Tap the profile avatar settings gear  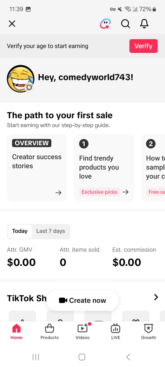pos(29,87)
